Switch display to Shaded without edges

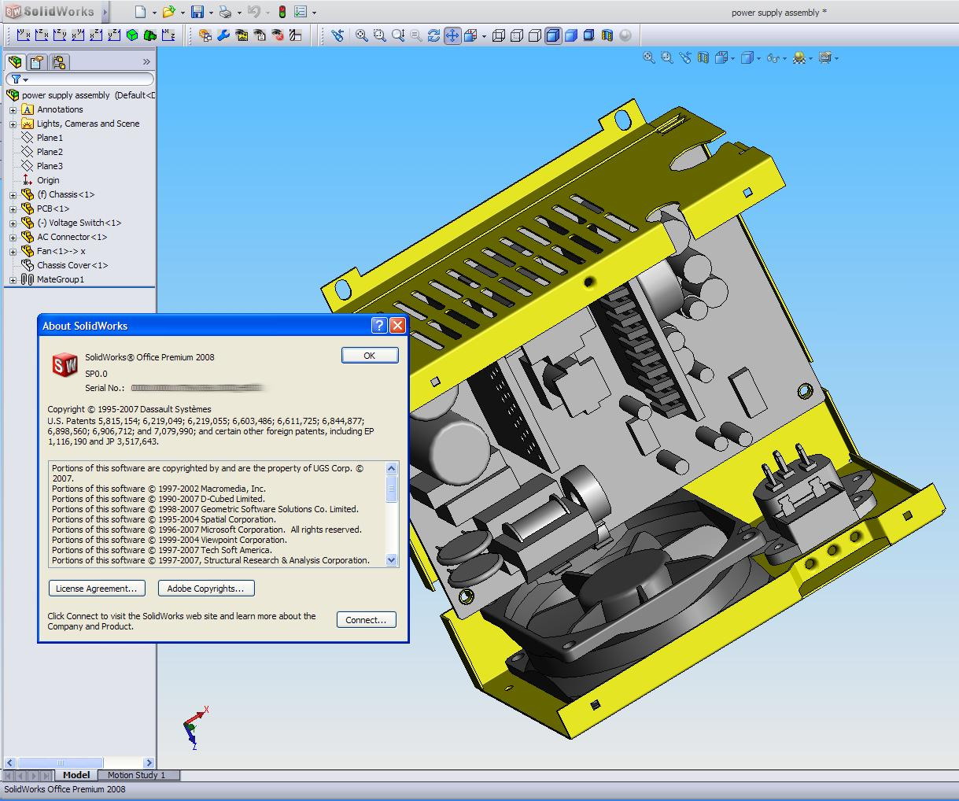coord(571,35)
